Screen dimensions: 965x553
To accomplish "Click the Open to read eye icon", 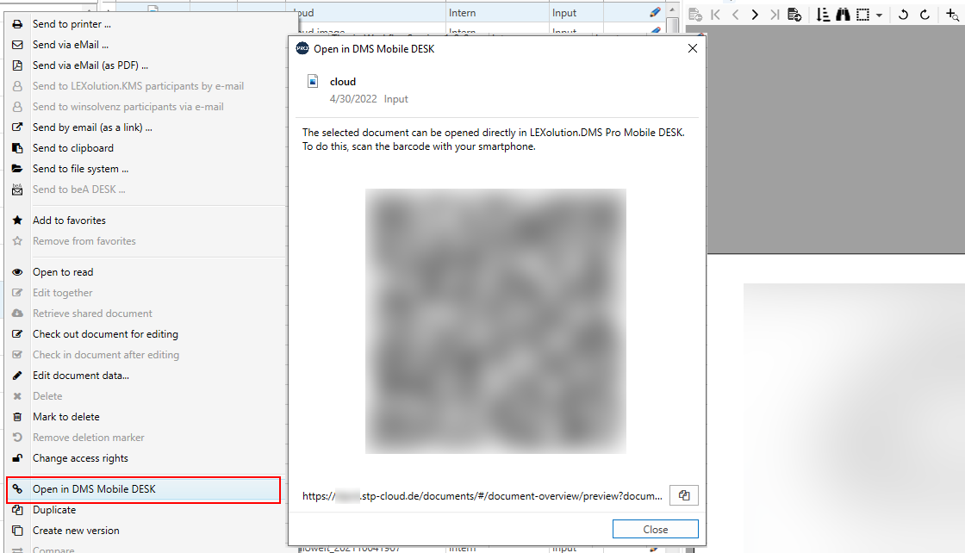I will point(17,272).
